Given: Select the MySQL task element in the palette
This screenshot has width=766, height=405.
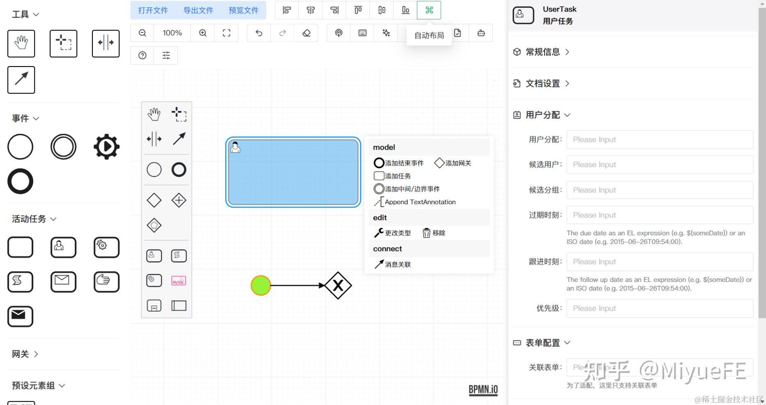Looking at the screenshot, I should 179,281.
